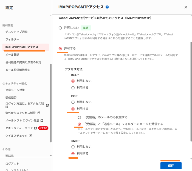Close the settings panel with X
The image size is (192, 171).
pyautogui.click(x=186, y=7)
